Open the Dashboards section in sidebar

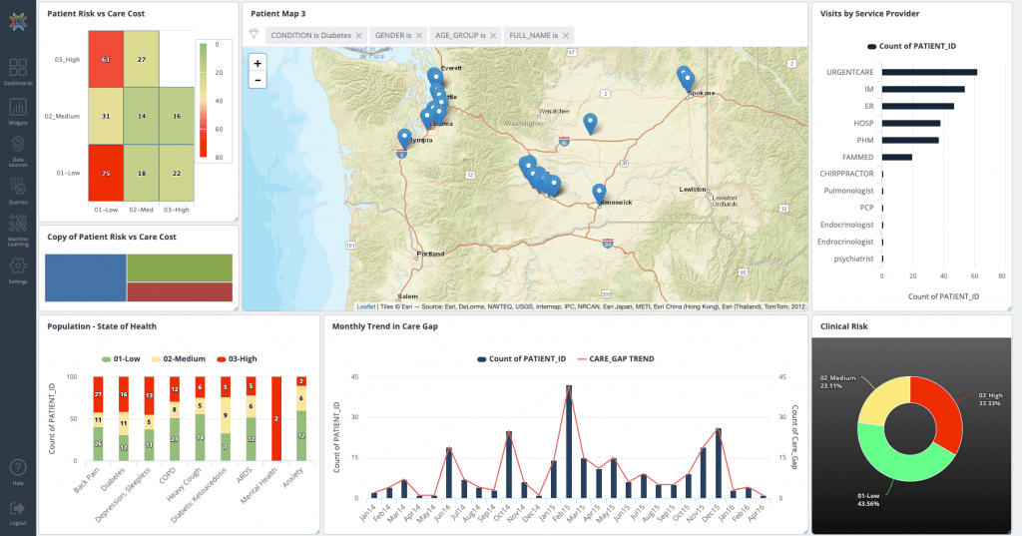coord(18,71)
